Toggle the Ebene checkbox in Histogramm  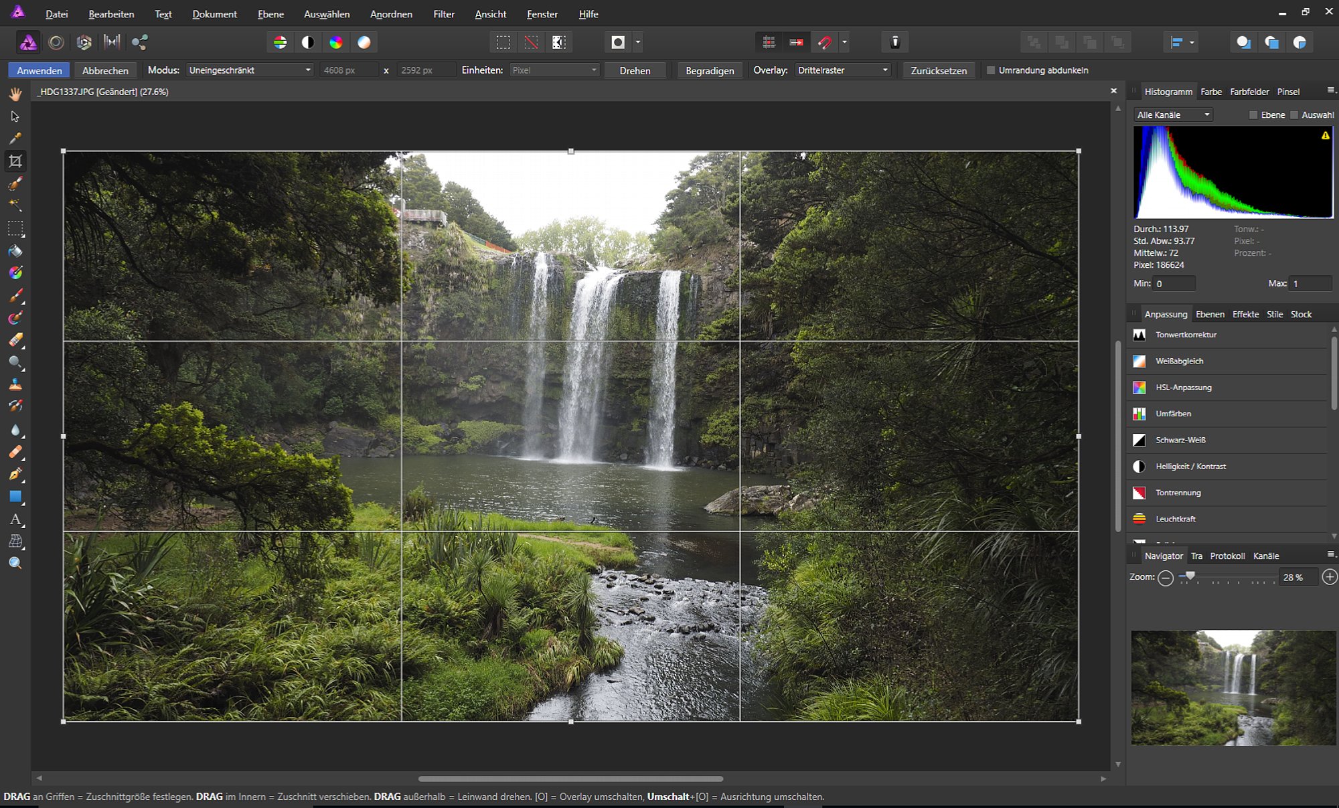click(x=1253, y=115)
